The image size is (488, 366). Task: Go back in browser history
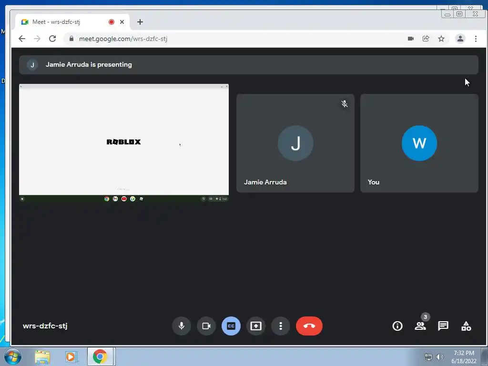(22, 39)
